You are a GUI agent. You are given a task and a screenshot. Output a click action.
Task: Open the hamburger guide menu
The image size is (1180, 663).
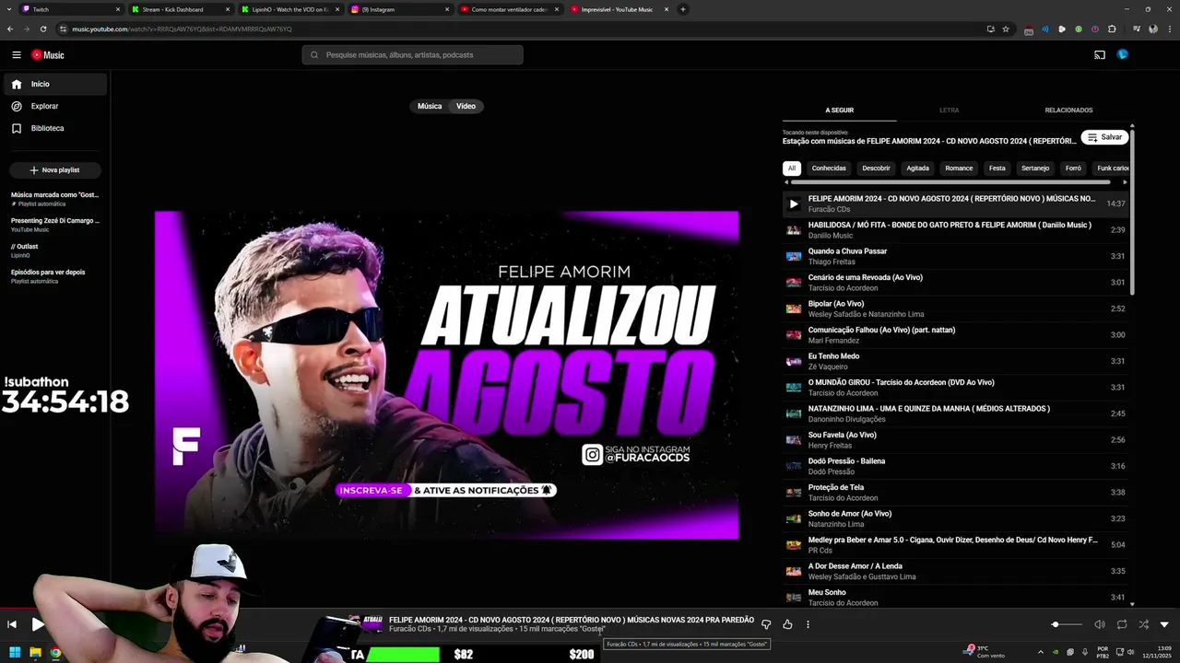pyautogui.click(x=16, y=55)
